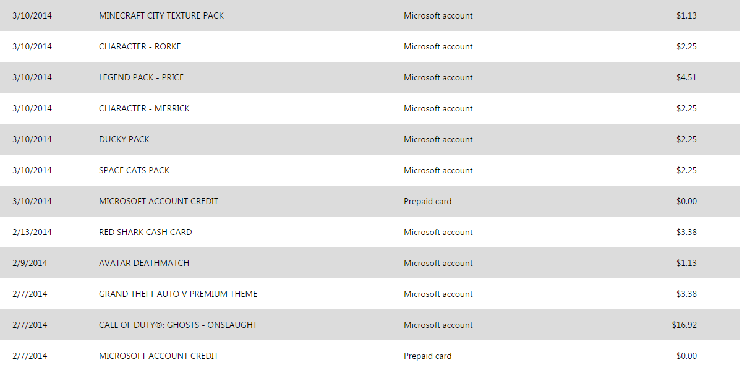This screenshot has height=378, width=742.
Task: Click the $4.51 price amount
Action: coord(686,77)
